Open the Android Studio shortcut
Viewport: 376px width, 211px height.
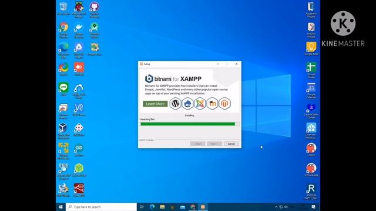(x=94, y=27)
